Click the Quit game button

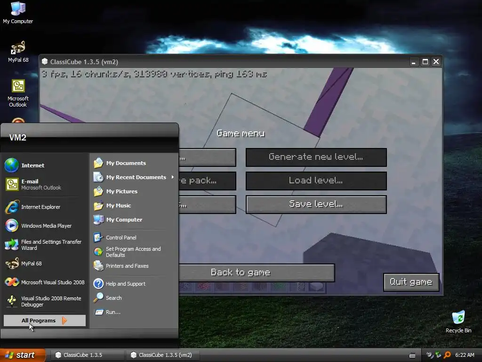tap(411, 282)
